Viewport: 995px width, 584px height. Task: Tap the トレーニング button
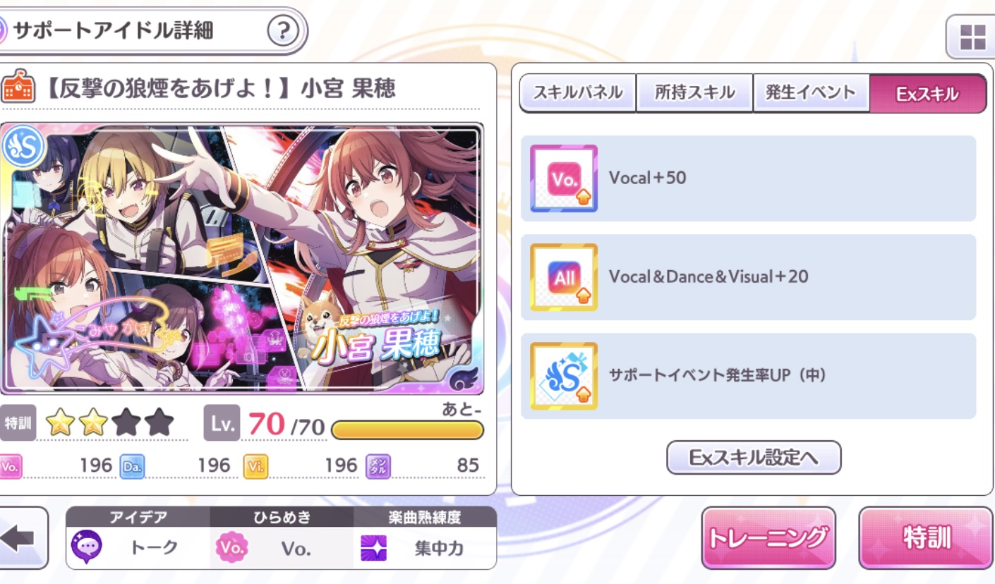pyautogui.click(x=768, y=537)
